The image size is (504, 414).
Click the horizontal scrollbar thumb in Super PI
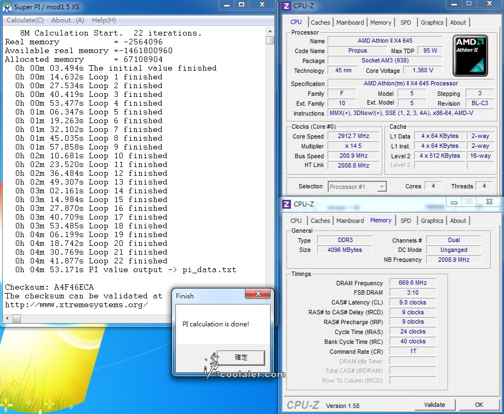click(17, 319)
